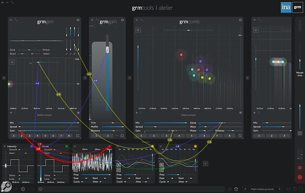Go to the next preset with right chevron
305x193 pixels.
pos(279,189)
